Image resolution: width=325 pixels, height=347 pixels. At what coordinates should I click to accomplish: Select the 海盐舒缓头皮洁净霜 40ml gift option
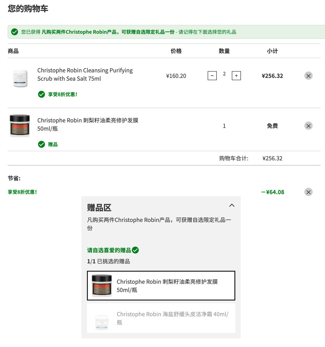click(x=161, y=318)
